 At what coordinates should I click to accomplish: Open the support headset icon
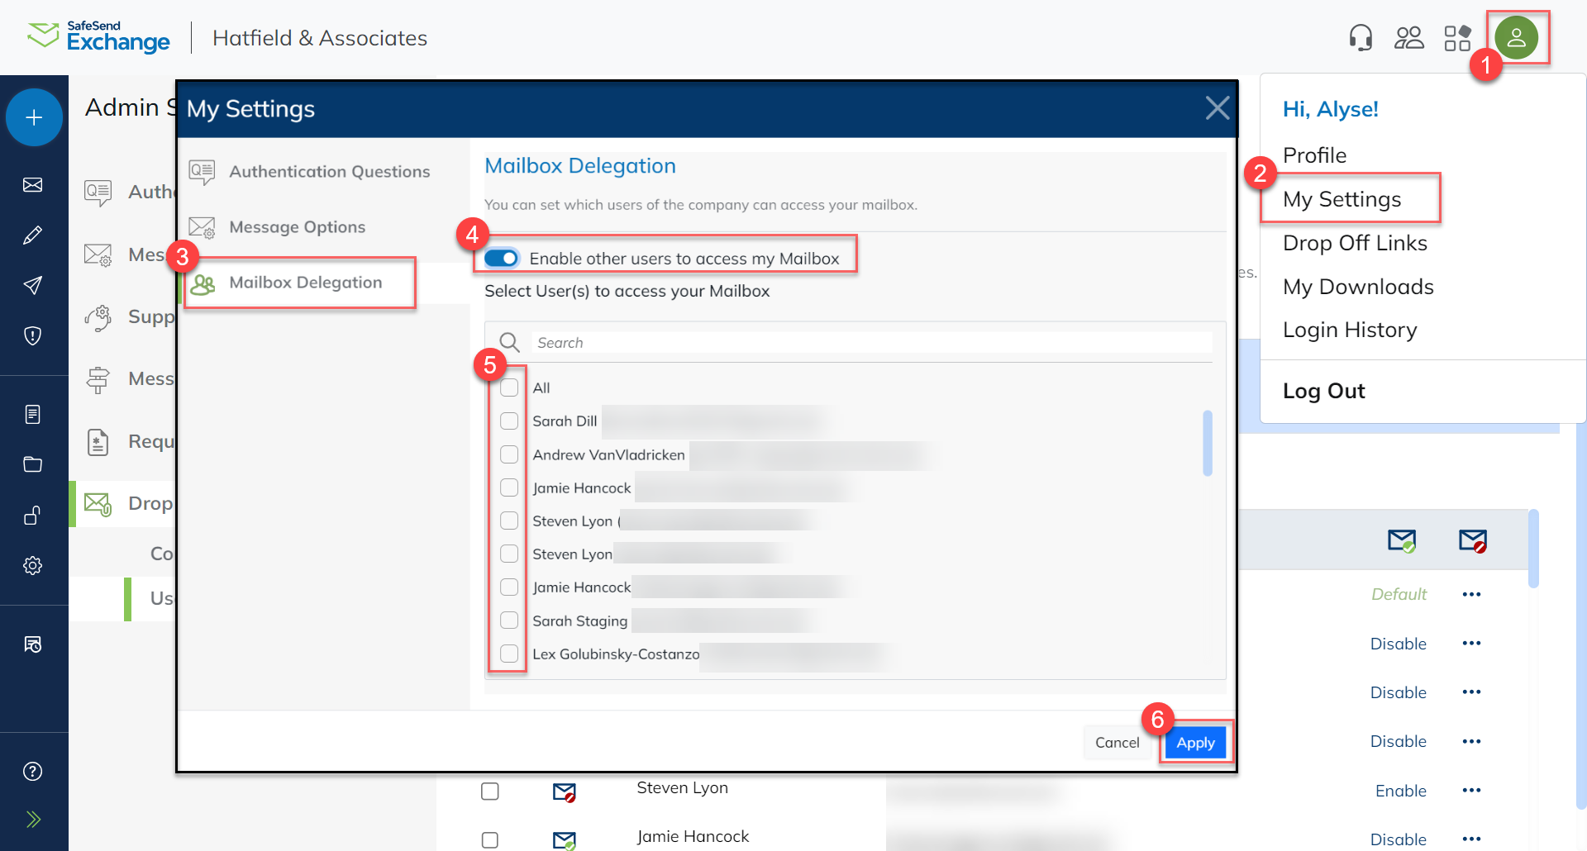coord(1361,37)
